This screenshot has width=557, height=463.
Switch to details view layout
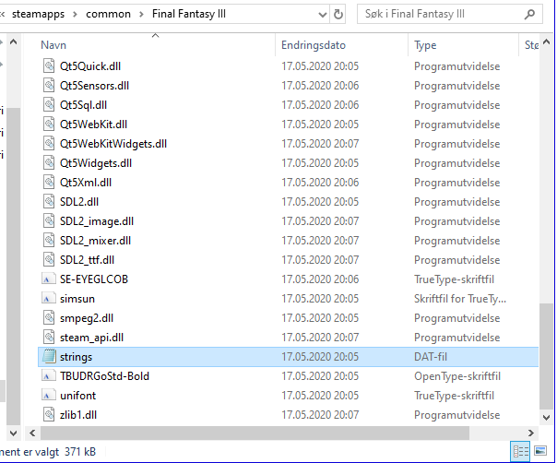[x=520, y=452]
